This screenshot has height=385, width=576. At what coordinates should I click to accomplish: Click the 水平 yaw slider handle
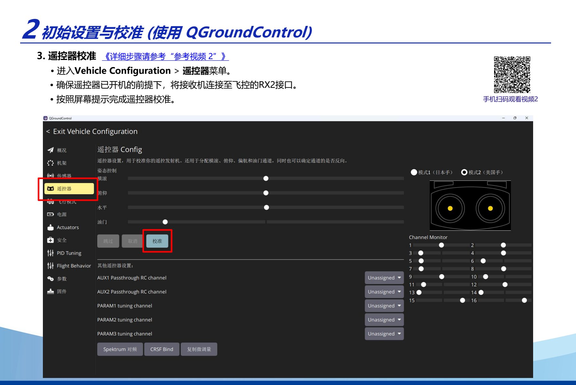(x=266, y=207)
